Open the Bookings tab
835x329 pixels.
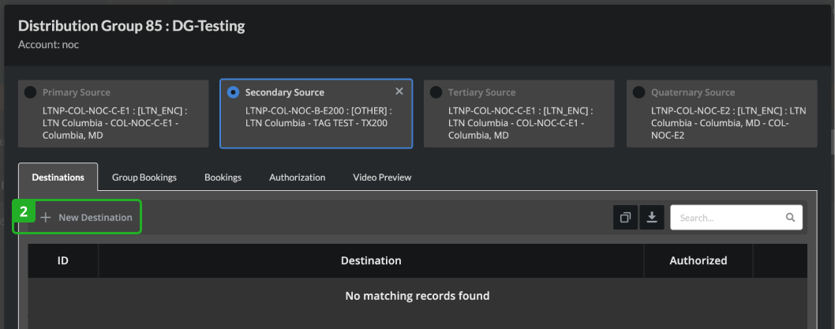223,178
